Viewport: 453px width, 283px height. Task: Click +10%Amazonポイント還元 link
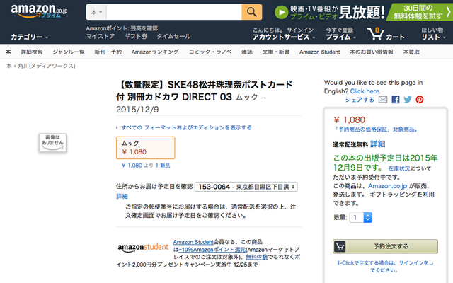click(212, 250)
